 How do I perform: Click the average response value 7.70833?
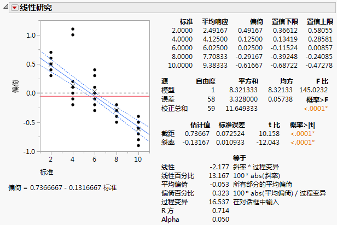click(215, 57)
